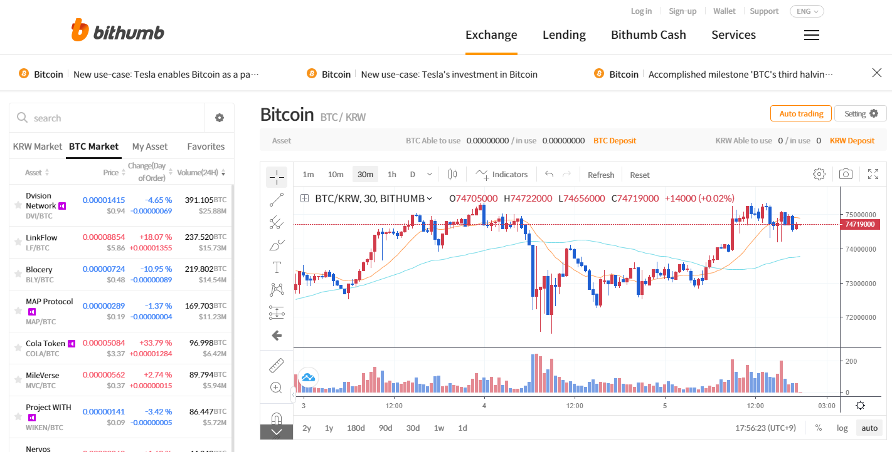This screenshot has height=452, width=892.
Task: Take a chart snapshot with the camera icon
Action: coord(846,174)
